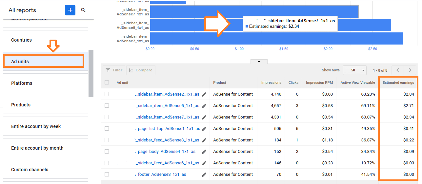Screen dimensions: 422x184
Task: Check the sidebar_feed_AdSense8 row checkbox
Action: pyautogui.click(x=107, y=140)
